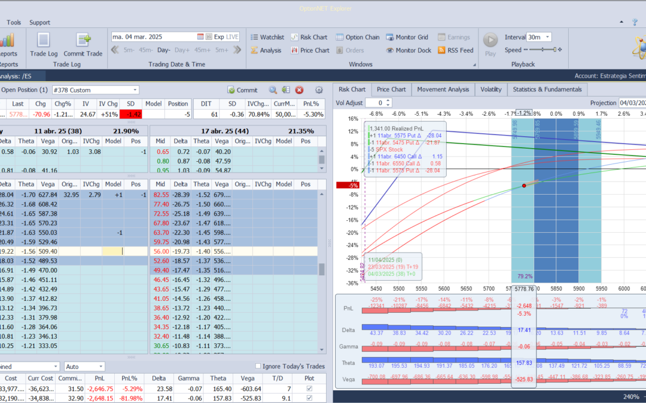Click the small H icon beside Exp
The image size is (646, 403).
pyautogui.click(x=209, y=36)
